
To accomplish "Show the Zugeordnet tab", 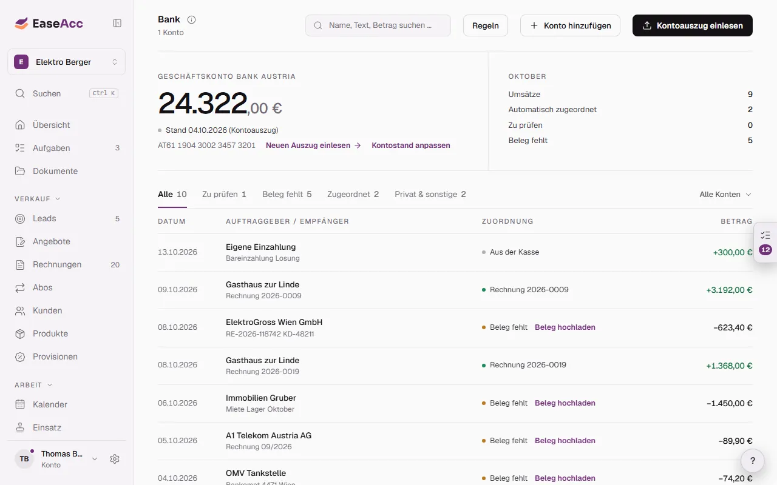I will [x=353, y=195].
